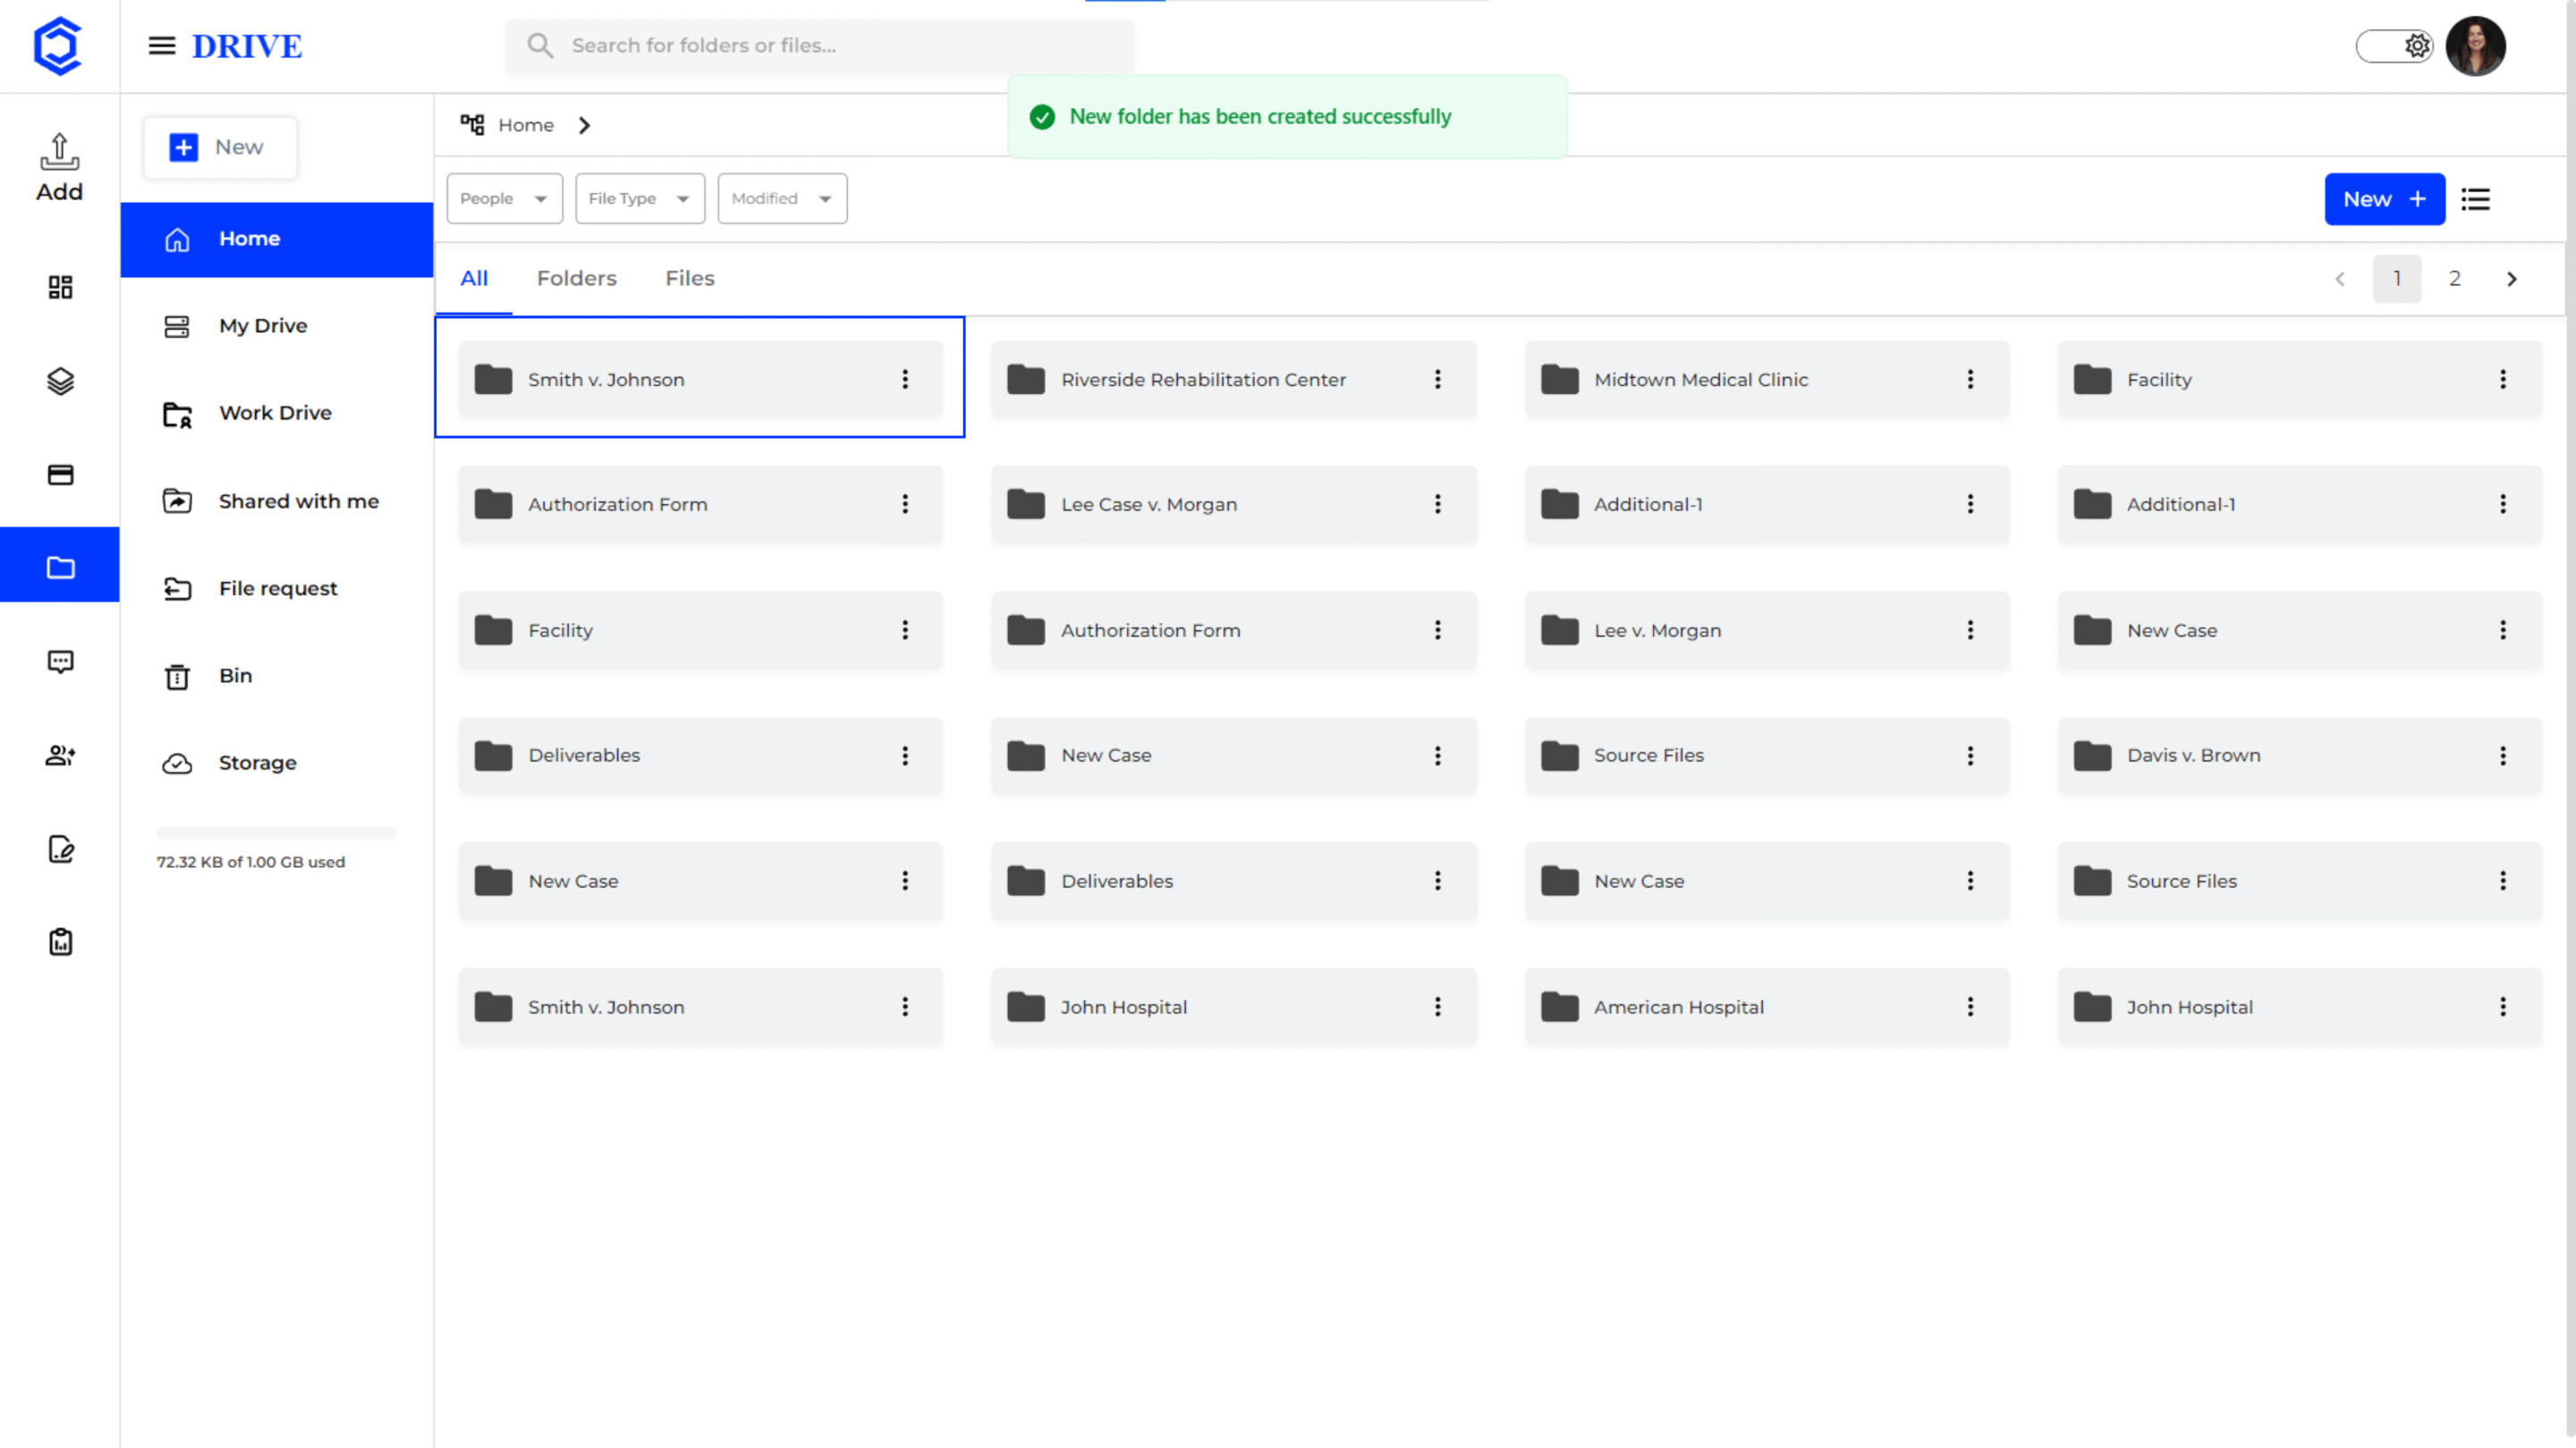Open Shared with me in sidebar
2576x1448 pixels.
coord(277,501)
